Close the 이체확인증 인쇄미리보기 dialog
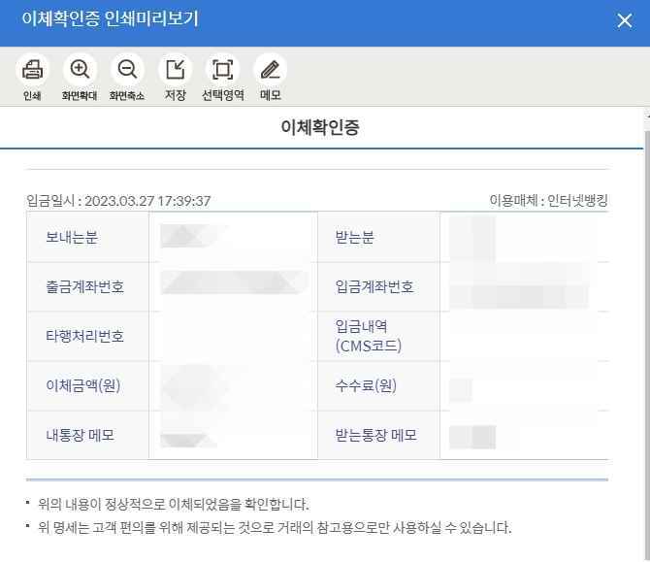The width and height of the screenshot is (650, 562). pos(625,20)
